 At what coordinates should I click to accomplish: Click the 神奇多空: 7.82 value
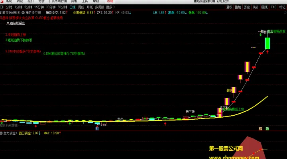click(57, 13)
